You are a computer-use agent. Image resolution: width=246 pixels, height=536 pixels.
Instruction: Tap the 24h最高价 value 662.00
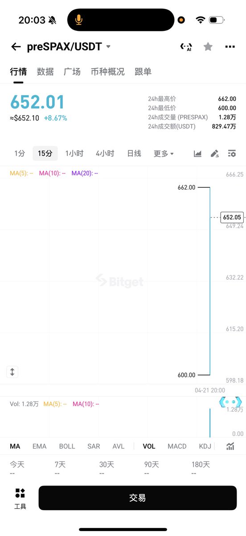click(x=227, y=99)
